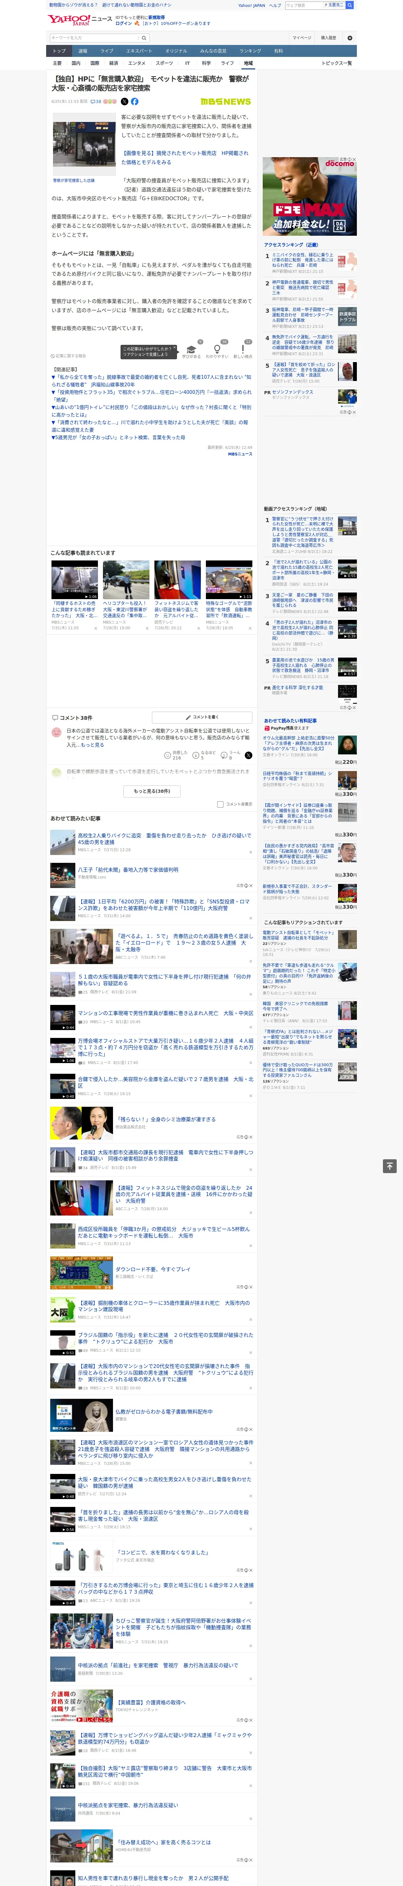Open article 1日平均「6200万円」の被害
The width and height of the screenshot is (403, 1886).
click(x=164, y=905)
